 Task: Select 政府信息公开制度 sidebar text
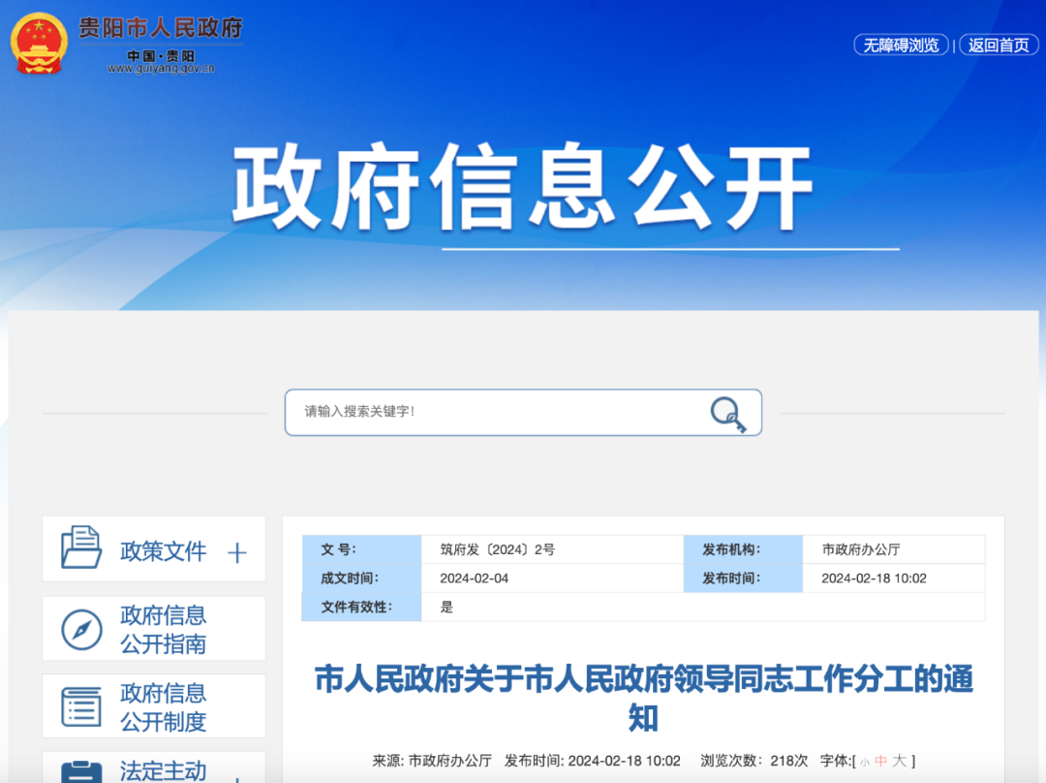coord(163,707)
